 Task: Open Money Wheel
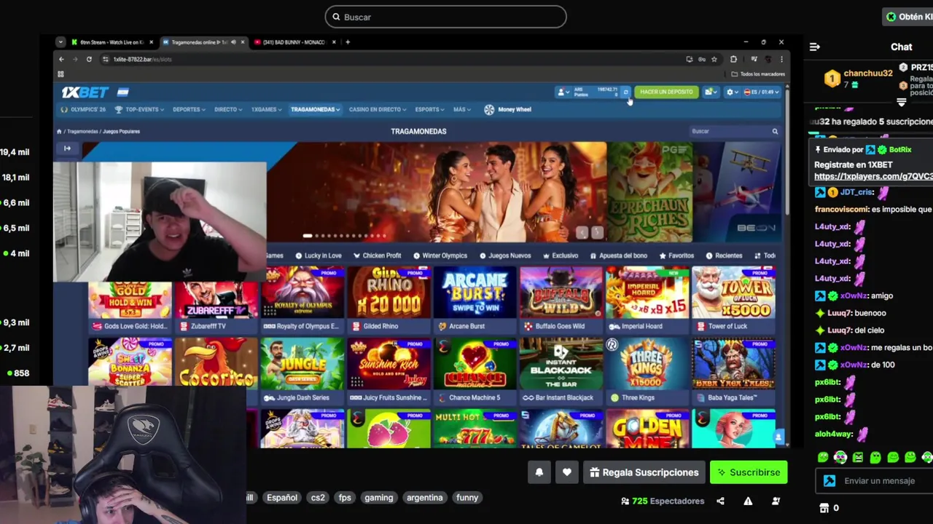pyautogui.click(x=508, y=109)
